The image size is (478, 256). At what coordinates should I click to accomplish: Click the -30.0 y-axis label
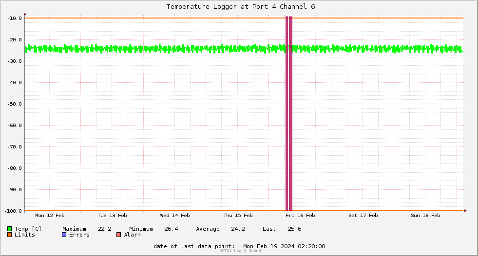pos(15,61)
